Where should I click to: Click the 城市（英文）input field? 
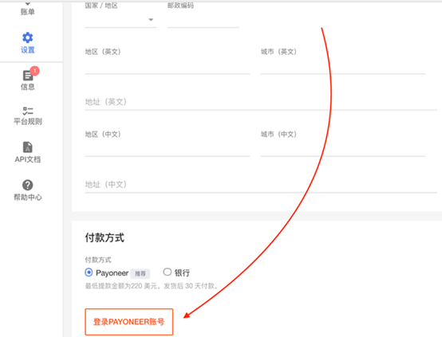(343, 66)
